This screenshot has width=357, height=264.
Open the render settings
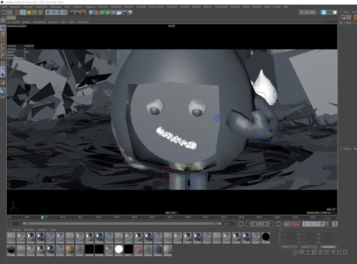tap(83, 12)
